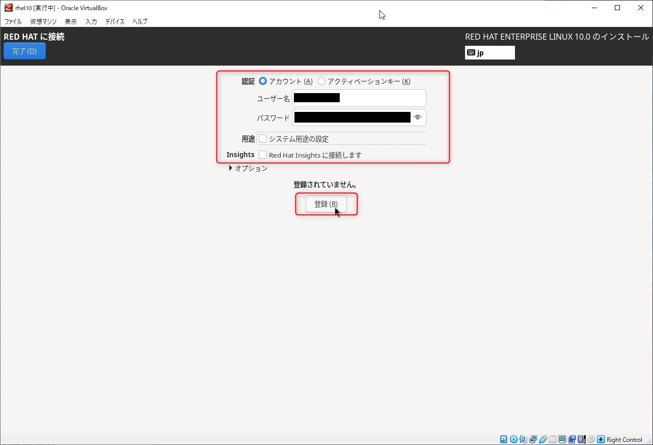Open the 仮想マシン menu
The height and width of the screenshot is (445, 653).
click(43, 22)
